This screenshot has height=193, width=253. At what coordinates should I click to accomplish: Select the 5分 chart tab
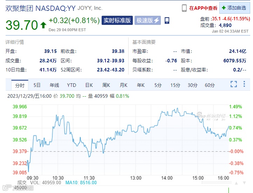pyautogui.click(x=158, y=85)
